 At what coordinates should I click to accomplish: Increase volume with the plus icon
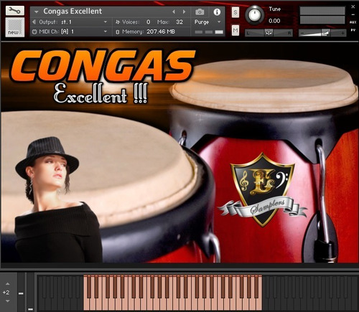(x=342, y=33)
